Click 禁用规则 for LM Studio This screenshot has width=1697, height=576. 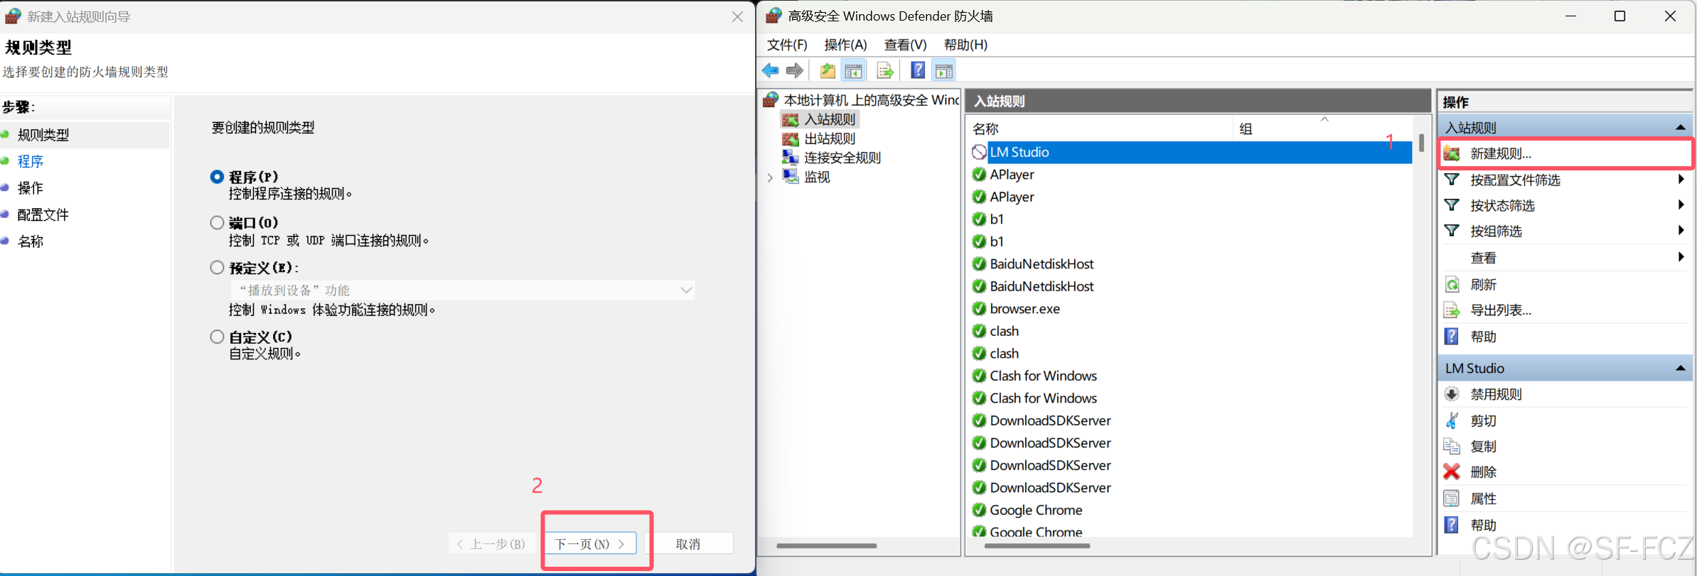1496,394
